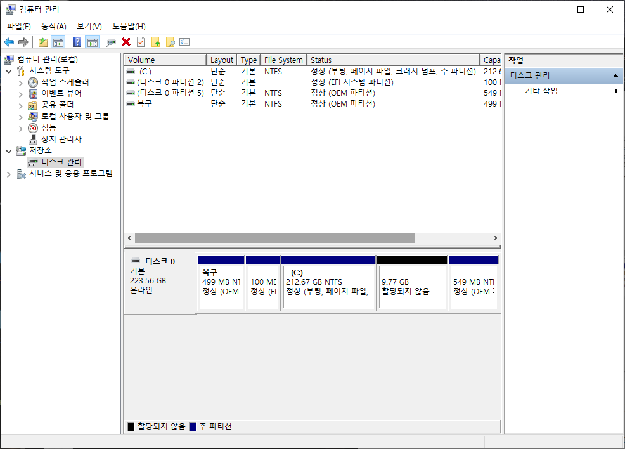Collapse the 시스템 도구 tree node
Screen dimensions: 625x449
[8, 71]
